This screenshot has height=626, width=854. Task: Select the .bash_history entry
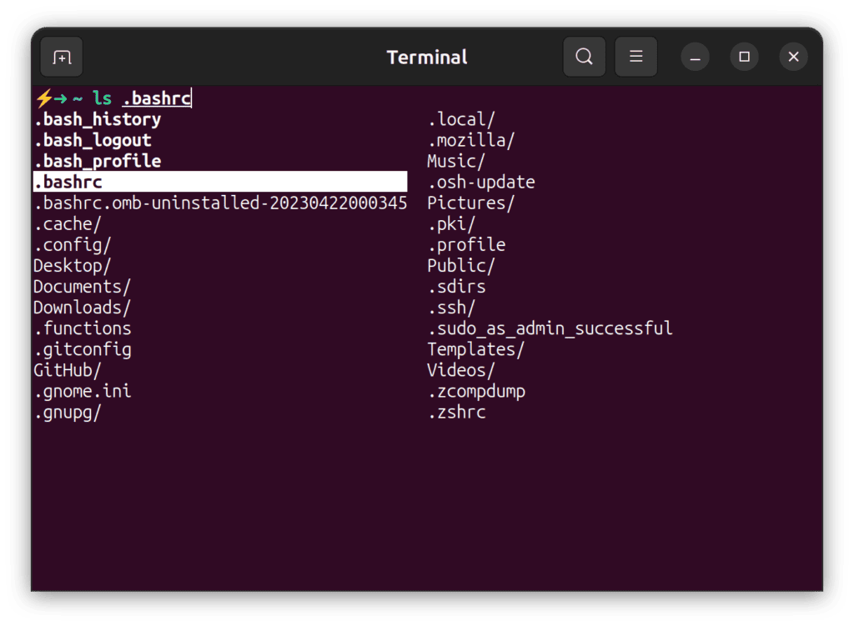click(x=98, y=118)
